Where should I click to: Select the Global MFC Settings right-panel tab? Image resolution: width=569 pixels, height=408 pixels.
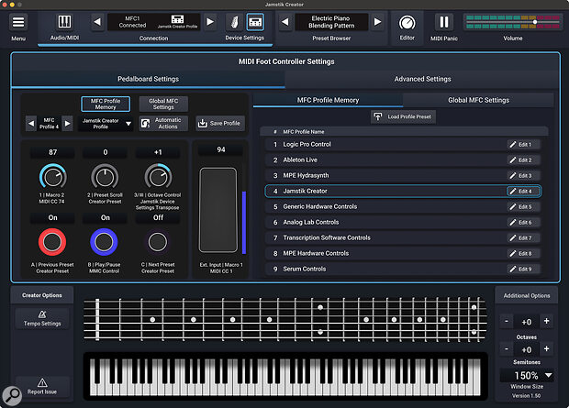478,100
